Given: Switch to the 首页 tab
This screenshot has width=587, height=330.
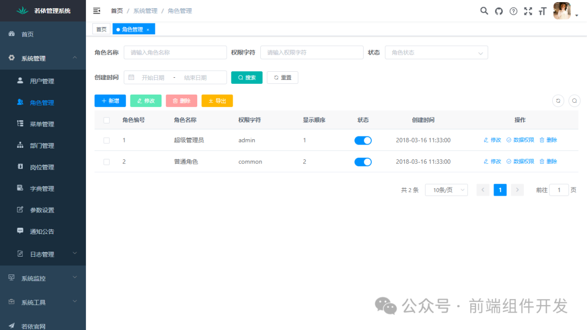Looking at the screenshot, I should pyautogui.click(x=101, y=29).
